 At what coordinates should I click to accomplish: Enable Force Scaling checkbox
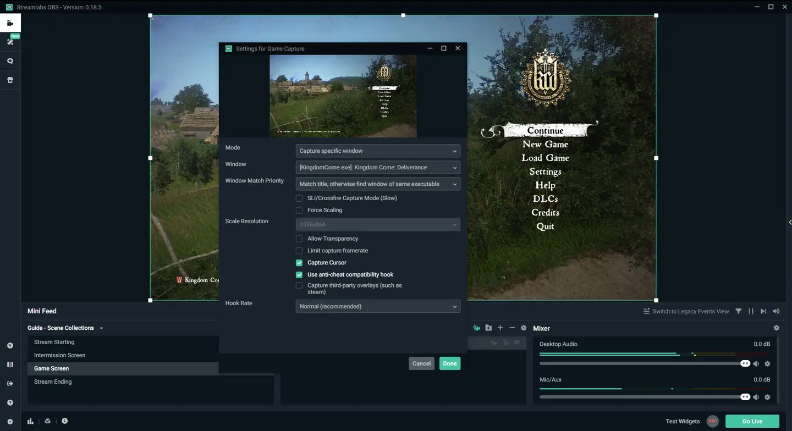click(x=299, y=210)
